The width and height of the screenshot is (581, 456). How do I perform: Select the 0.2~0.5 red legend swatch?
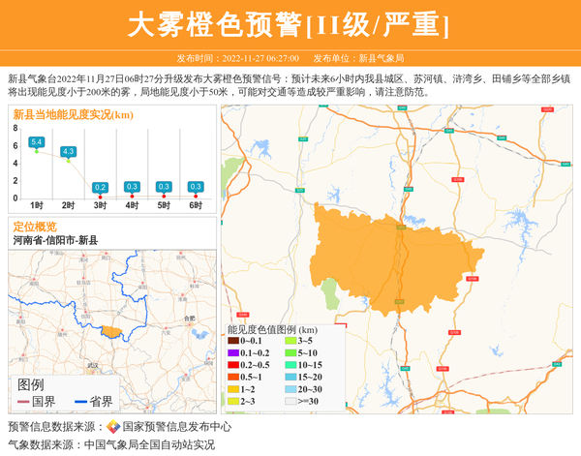pyautogui.click(x=232, y=365)
